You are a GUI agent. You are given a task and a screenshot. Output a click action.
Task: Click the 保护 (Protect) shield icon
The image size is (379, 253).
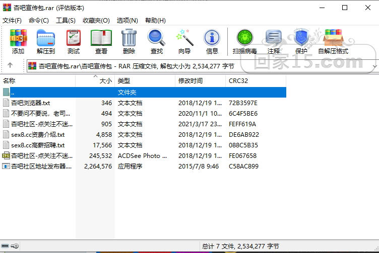tap(301, 37)
